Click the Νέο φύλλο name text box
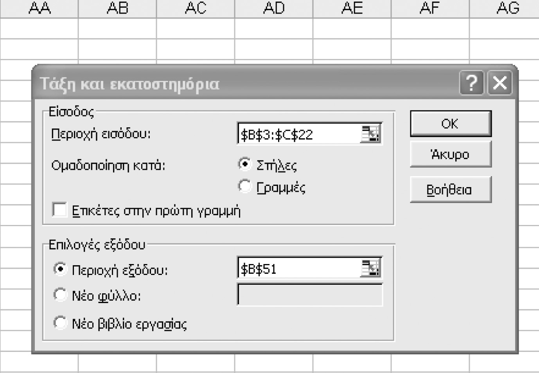This screenshot has height=373, width=539. click(310, 295)
